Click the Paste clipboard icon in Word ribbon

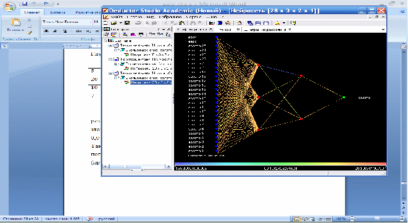coord(15,22)
